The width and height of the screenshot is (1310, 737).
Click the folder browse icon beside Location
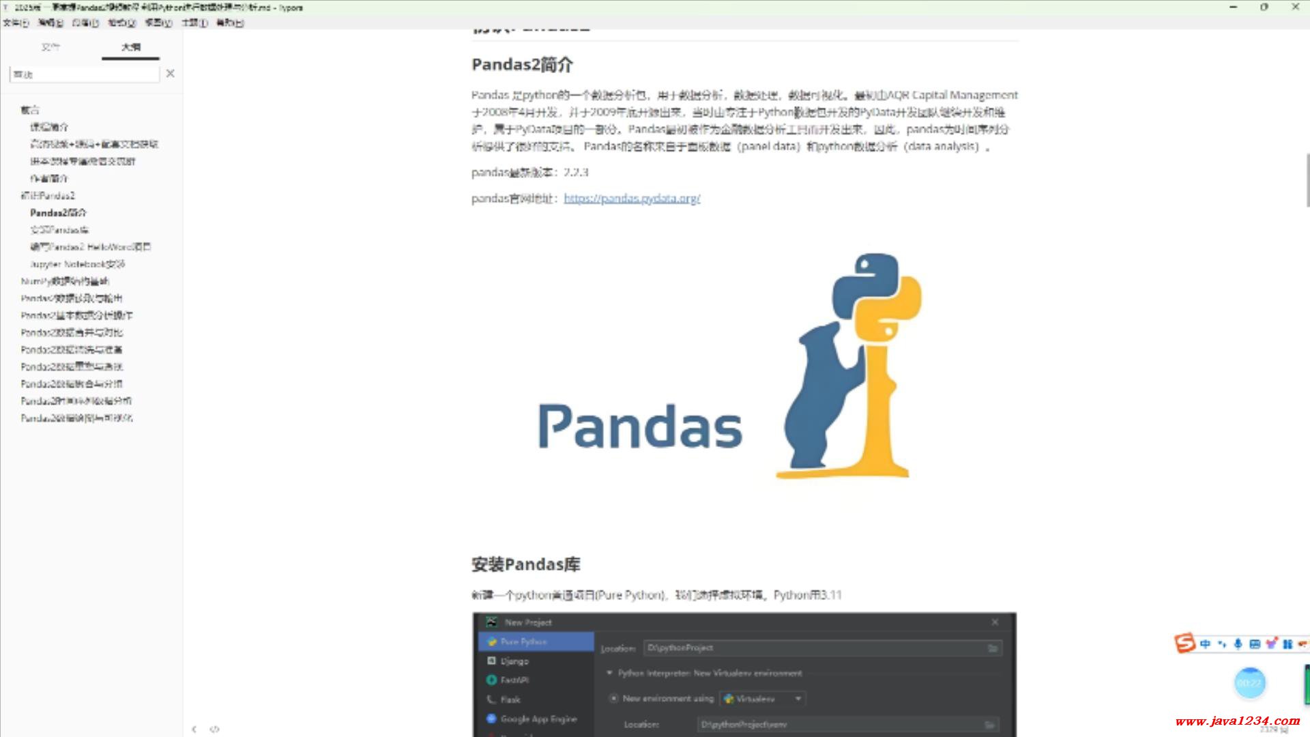tap(993, 648)
